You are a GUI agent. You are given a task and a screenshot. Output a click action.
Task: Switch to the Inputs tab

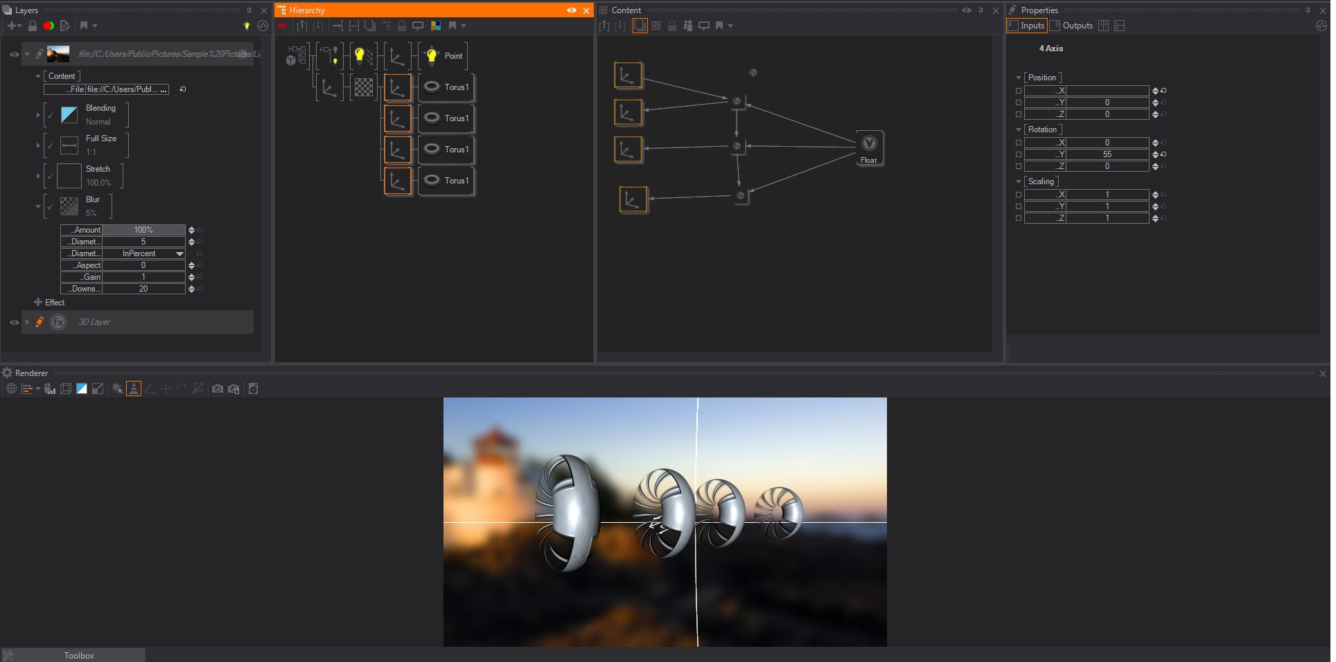click(x=1027, y=26)
